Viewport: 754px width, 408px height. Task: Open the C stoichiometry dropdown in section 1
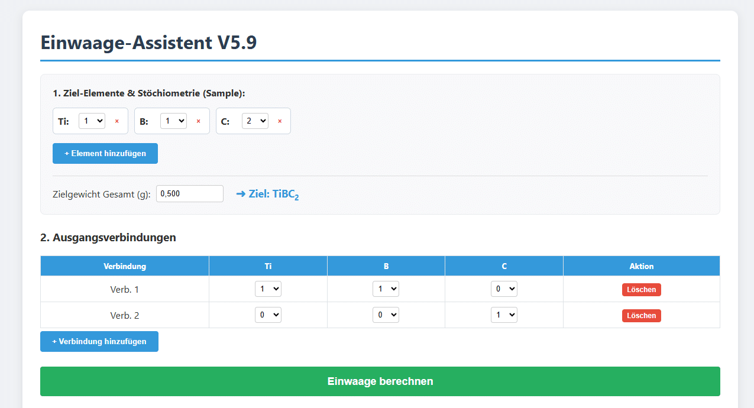coord(255,121)
